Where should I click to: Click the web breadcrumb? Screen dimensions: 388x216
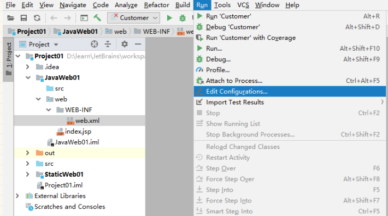[116, 32]
